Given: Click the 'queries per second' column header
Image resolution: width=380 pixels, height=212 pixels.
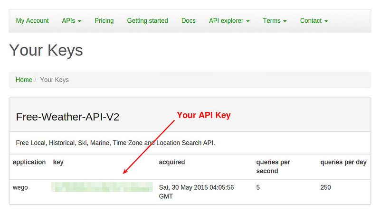Looking at the screenshot, I should coord(273,166).
